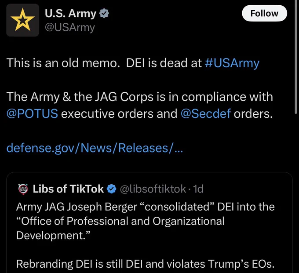Click the 'Army JAG Joseph Berger' quoted text
The width and height of the screenshot is (299, 273).
(145, 221)
